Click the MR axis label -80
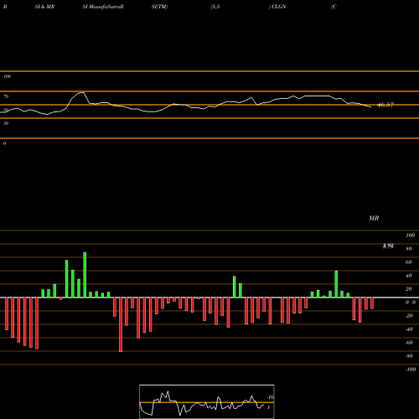Viewport: 419px width, 419px height. click(x=409, y=356)
